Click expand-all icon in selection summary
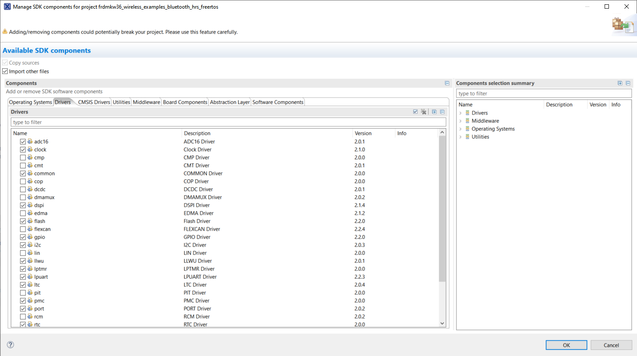Screen dimensions: 637x356 coord(620,83)
